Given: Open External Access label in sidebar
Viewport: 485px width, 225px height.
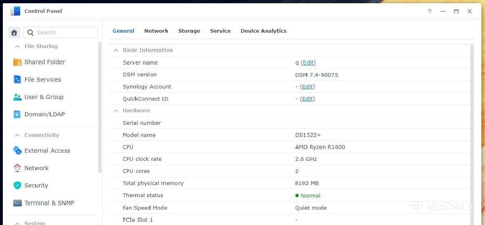Looking at the screenshot, I should tap(47, 151).
